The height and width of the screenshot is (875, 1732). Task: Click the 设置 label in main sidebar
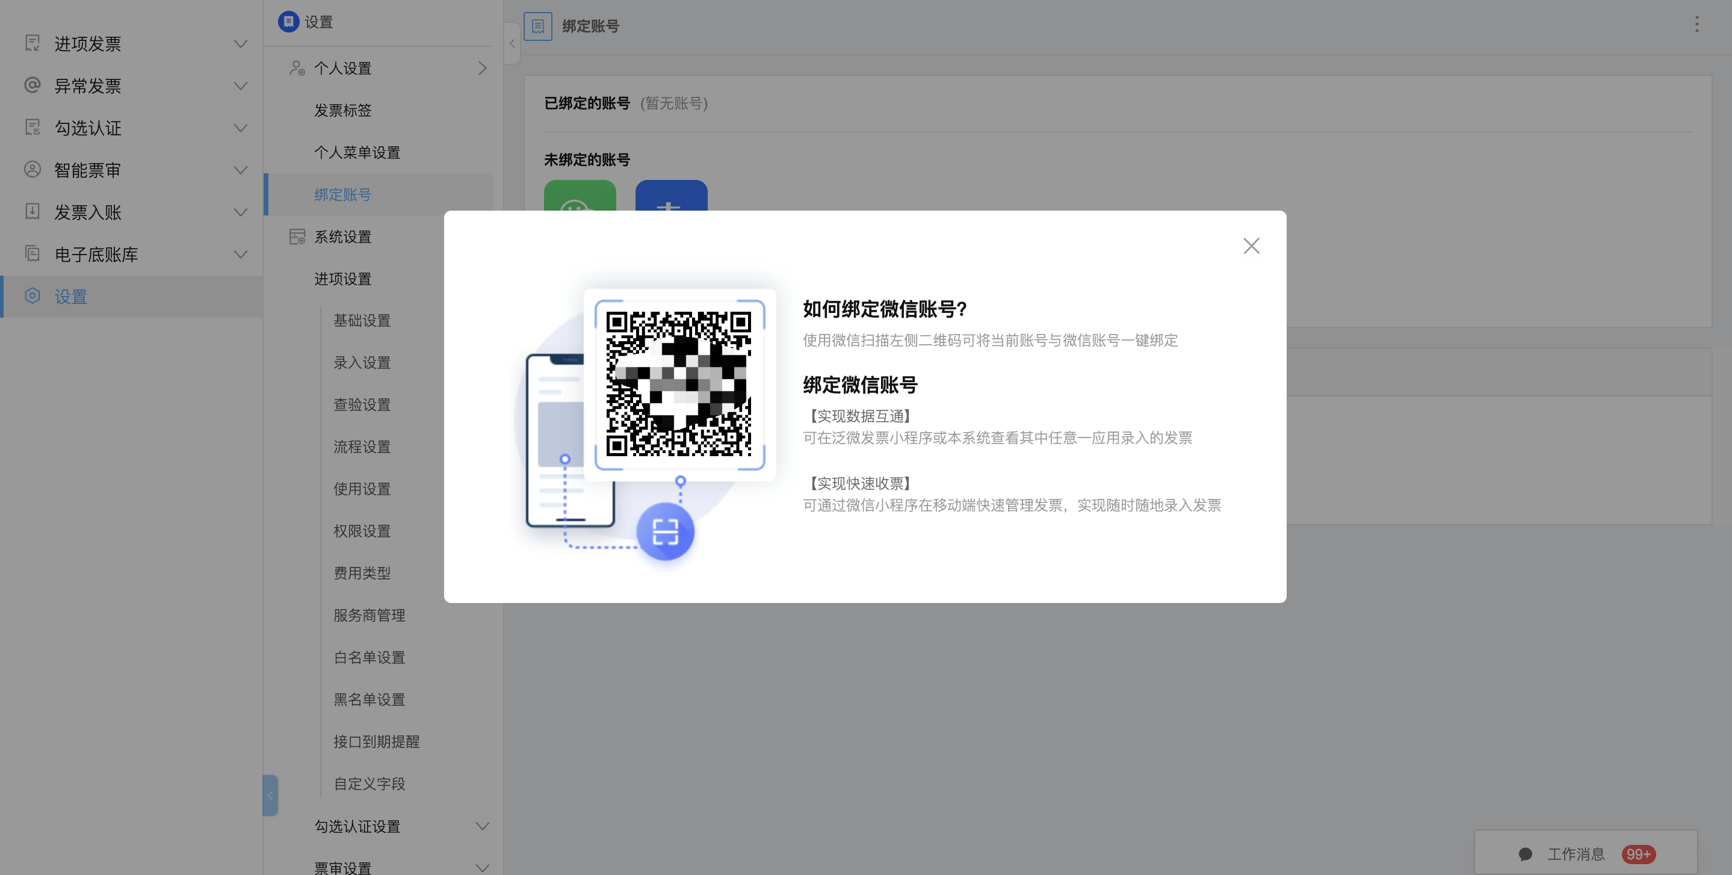click(70, 296)
